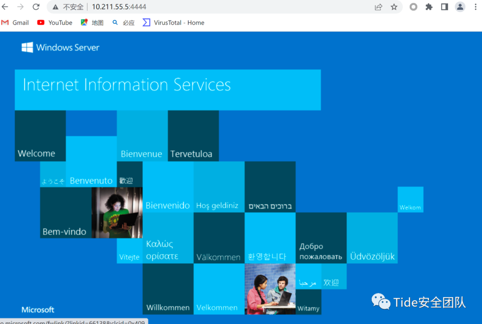Click the browser forward arrow
This screenshot has width=482, height=324.
tap(20, 7)
